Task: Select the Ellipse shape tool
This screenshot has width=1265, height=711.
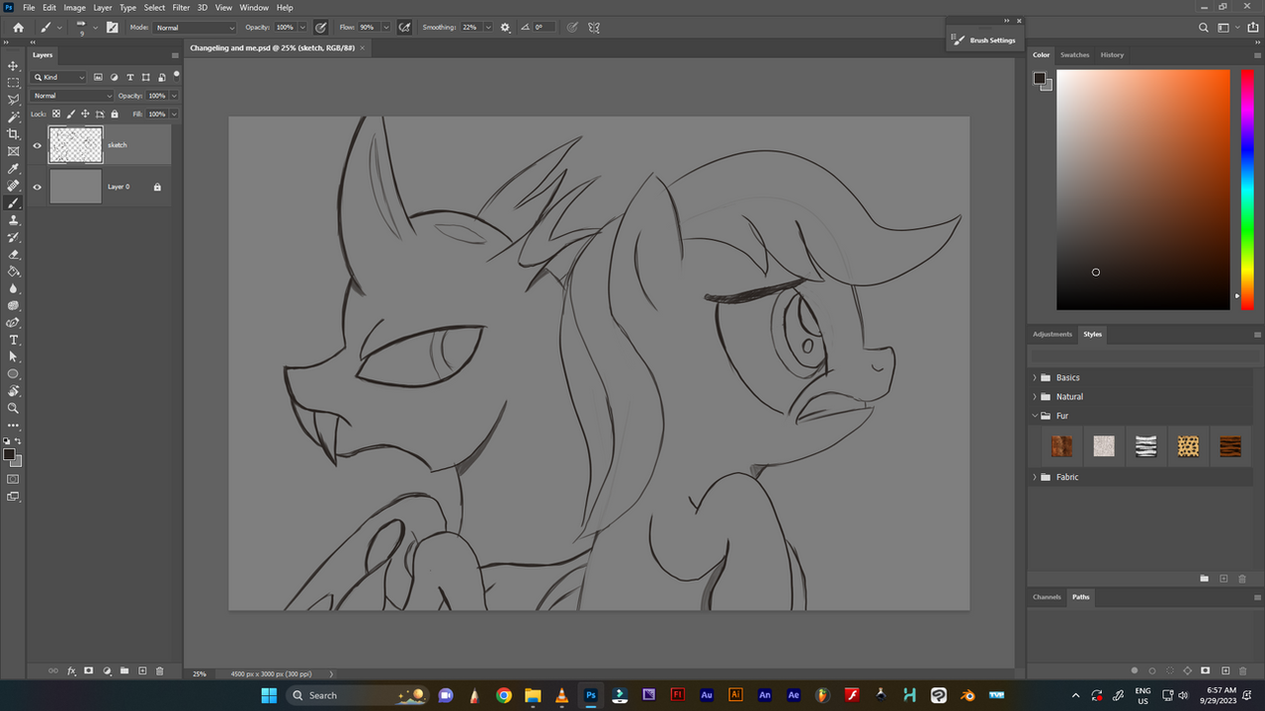Action: tap(13, 373)
